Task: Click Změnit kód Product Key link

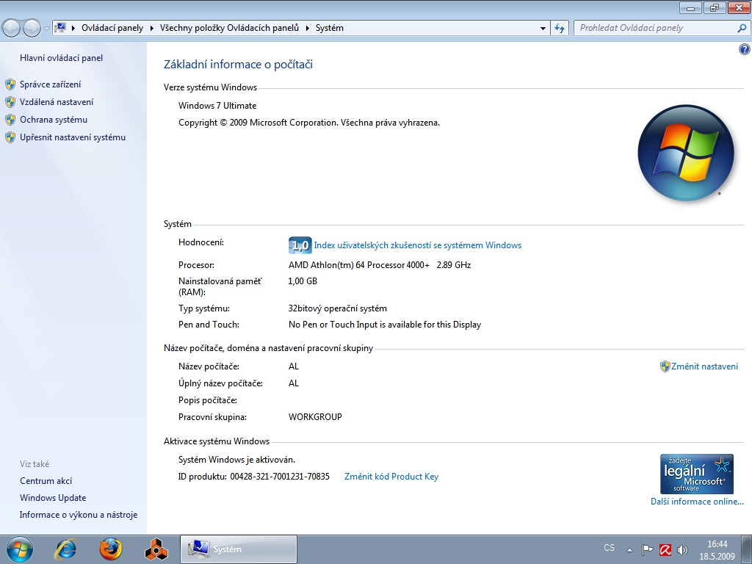Action: coord(391,477)
